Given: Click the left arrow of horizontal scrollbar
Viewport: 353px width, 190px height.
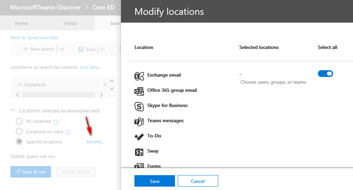Looking at the screenshot, I should pyautogui.click(x=18, y=95).
